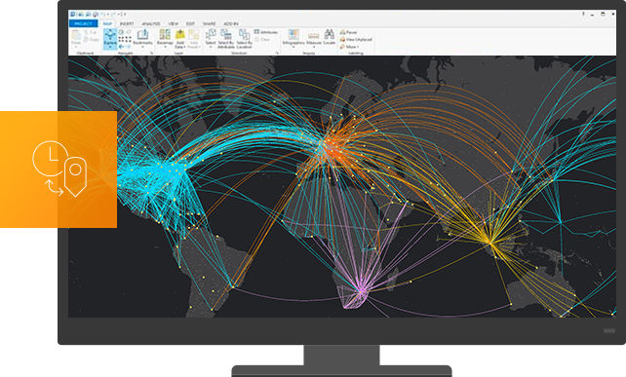Toggle View Unplaced labels

356,39
